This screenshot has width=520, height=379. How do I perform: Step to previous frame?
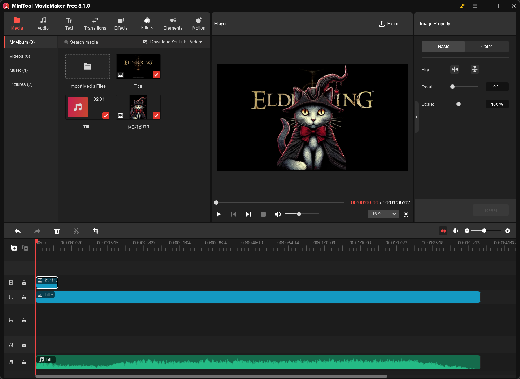coord(234,214)
